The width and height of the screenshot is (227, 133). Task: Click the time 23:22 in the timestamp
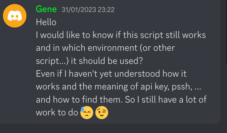[107, 10]
